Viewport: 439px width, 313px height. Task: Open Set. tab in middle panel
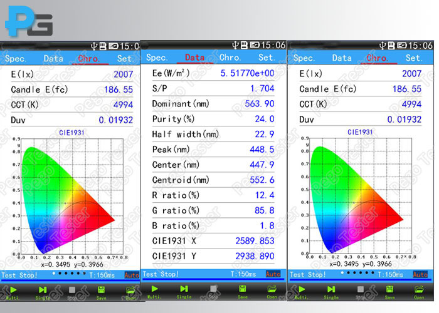(x=267, y=58)
